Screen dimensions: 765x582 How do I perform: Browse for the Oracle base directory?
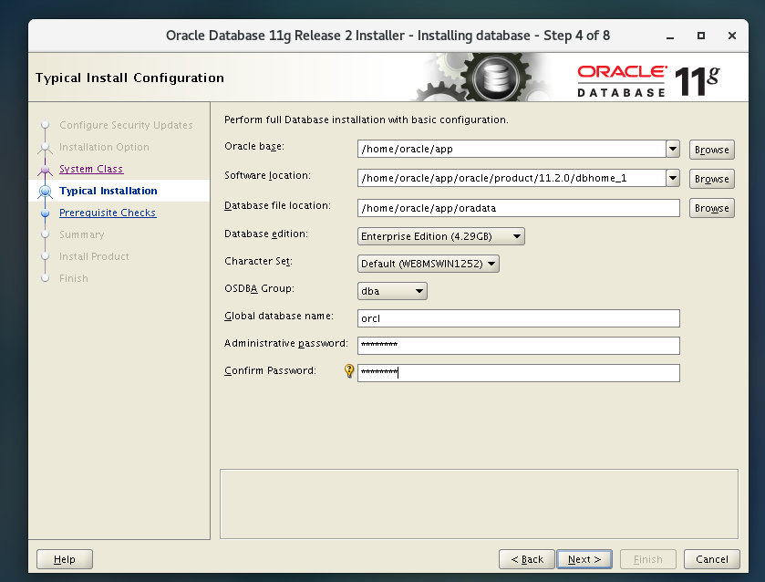712,150
